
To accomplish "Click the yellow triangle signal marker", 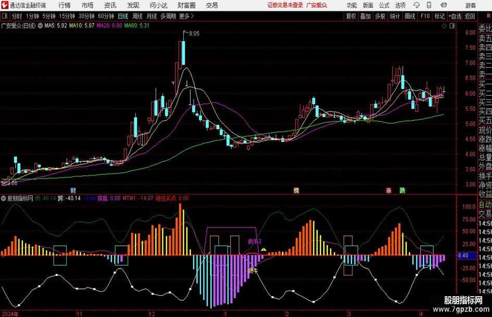I will tap(264, 250).
